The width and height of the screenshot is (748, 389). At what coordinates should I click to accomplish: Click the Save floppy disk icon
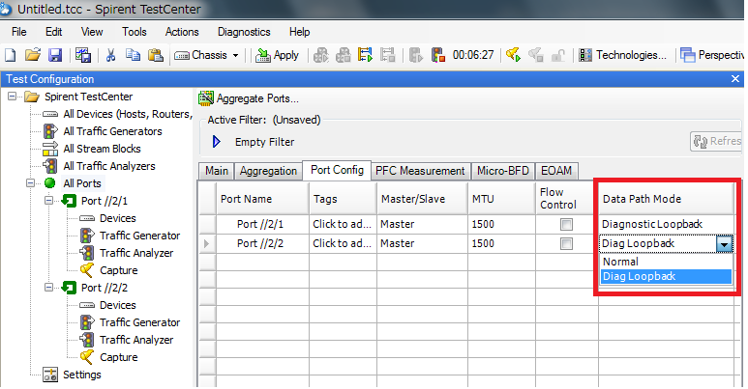pos(55,55)
